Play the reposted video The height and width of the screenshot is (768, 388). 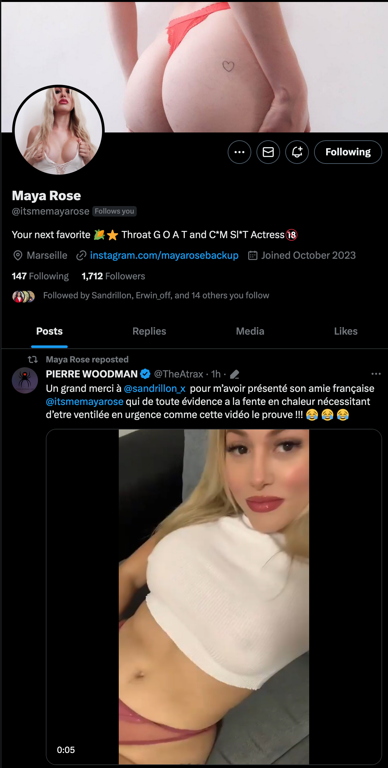click(x=214, y=597)
